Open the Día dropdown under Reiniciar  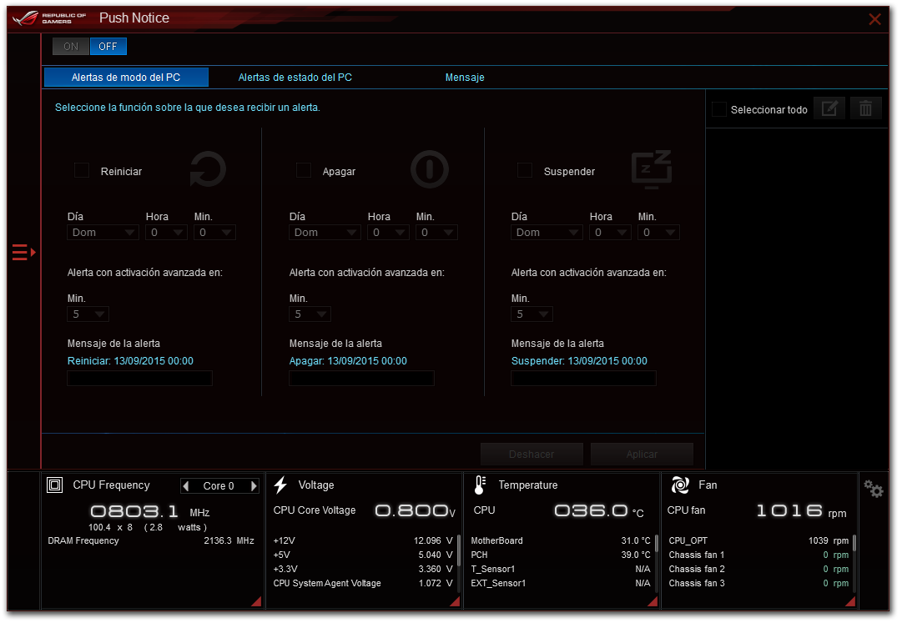103,233
